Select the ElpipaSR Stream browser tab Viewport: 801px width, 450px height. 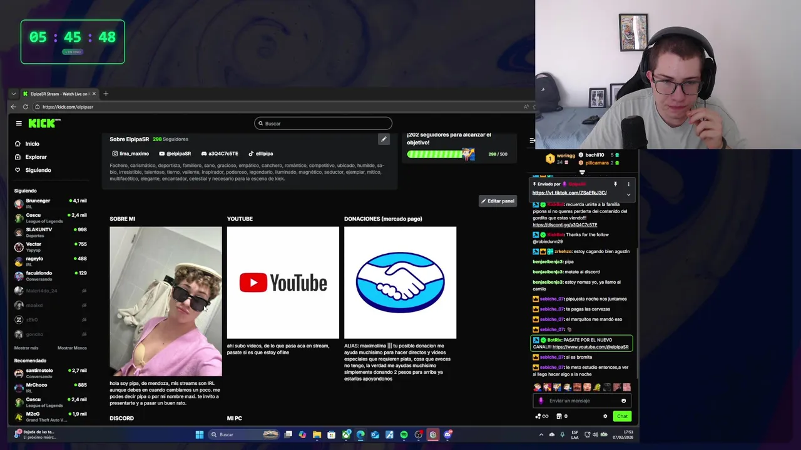[x=59, y=94]
